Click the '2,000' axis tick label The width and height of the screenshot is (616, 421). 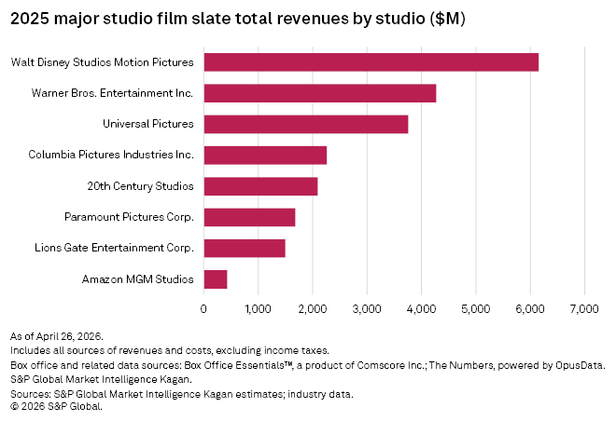(313, 309)
